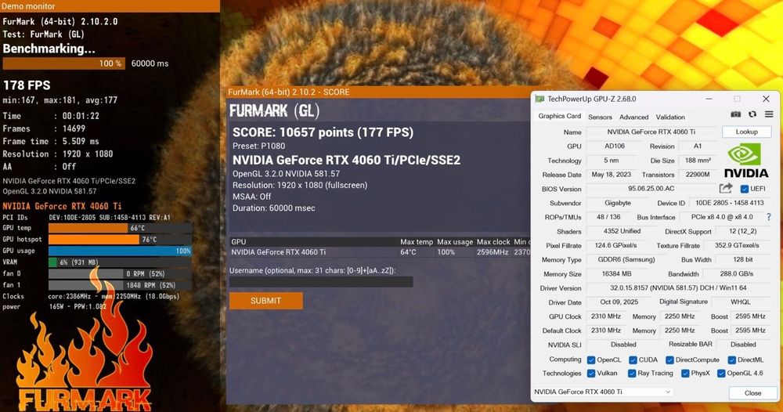Open the Validation tab
The height and width of the screenshot is (412, 783).
[670, 117]
